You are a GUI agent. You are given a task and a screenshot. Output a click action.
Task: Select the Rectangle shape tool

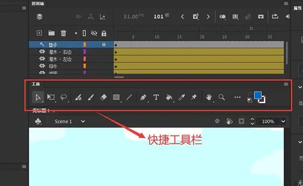coord(116,97)
